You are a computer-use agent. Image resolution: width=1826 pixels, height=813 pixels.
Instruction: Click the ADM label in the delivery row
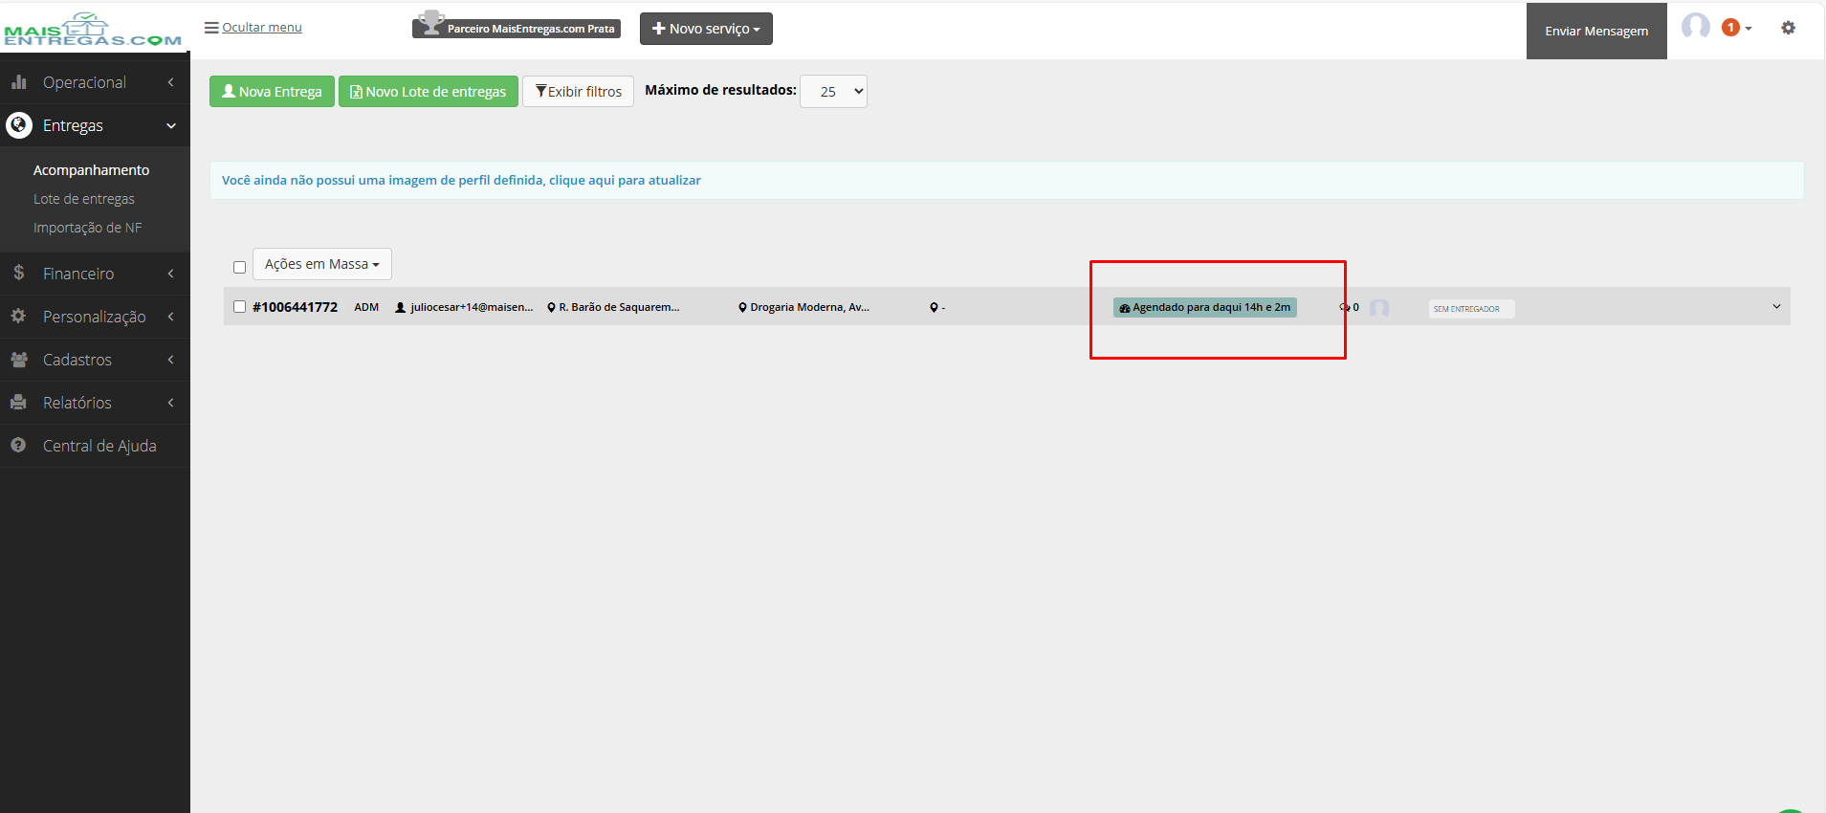(x=366, y=307)
